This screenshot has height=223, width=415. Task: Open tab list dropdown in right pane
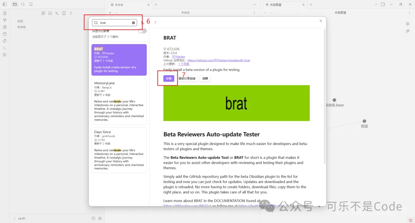click(x=375, y=5)
